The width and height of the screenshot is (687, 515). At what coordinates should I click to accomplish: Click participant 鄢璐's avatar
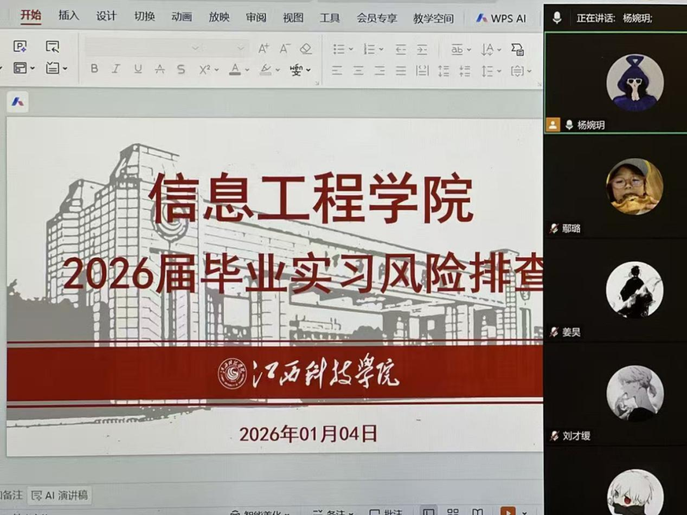634,186
